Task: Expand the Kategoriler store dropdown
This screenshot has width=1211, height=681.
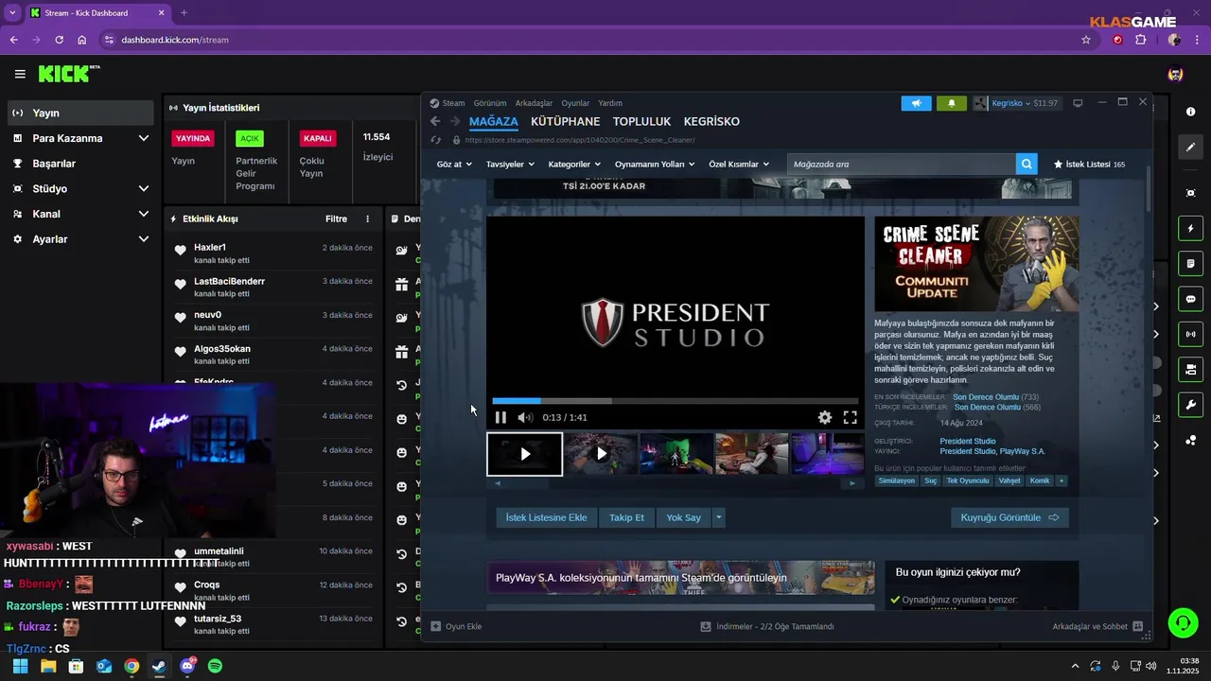Action: (x=575, y=164)
